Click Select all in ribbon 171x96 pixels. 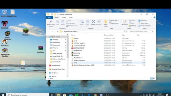pos(142,21)
